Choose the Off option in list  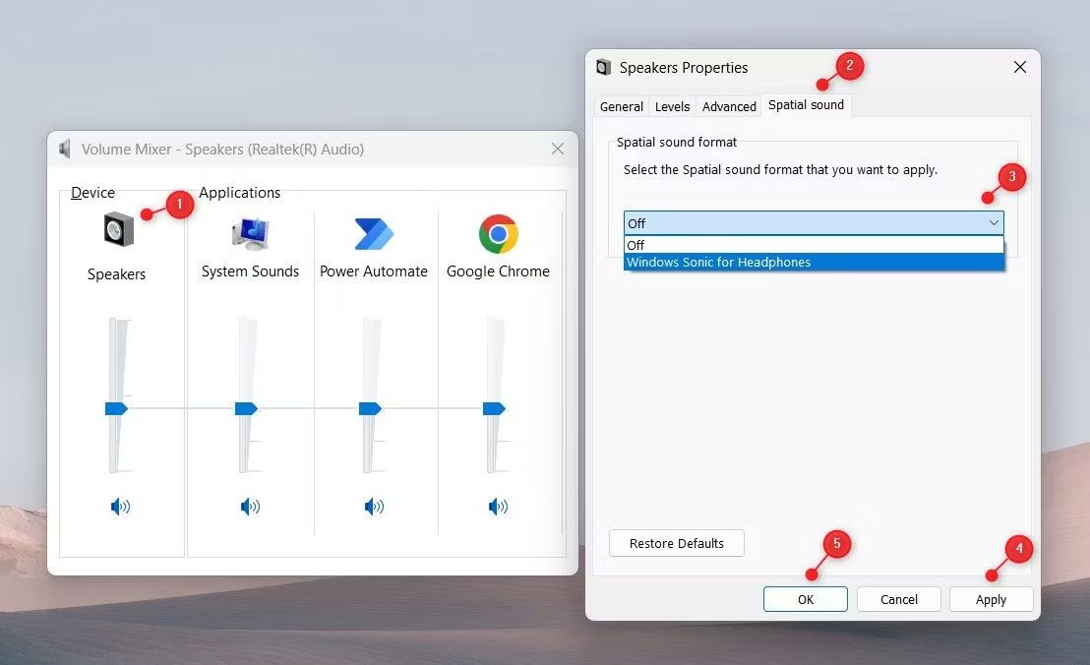(x=636, y=245)
